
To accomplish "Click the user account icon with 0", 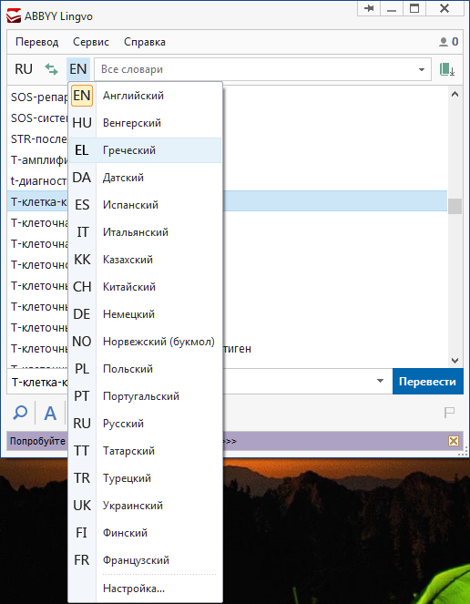I will pos(448,42).
